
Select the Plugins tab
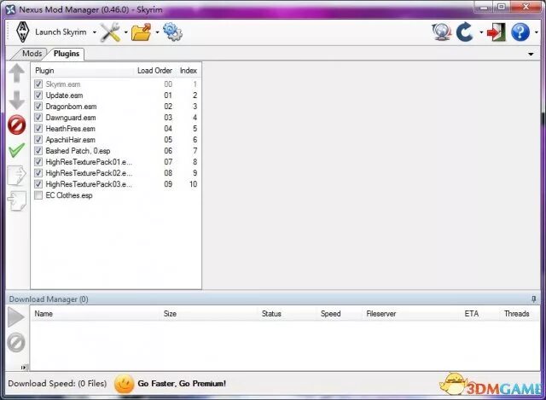pos(67,54)
